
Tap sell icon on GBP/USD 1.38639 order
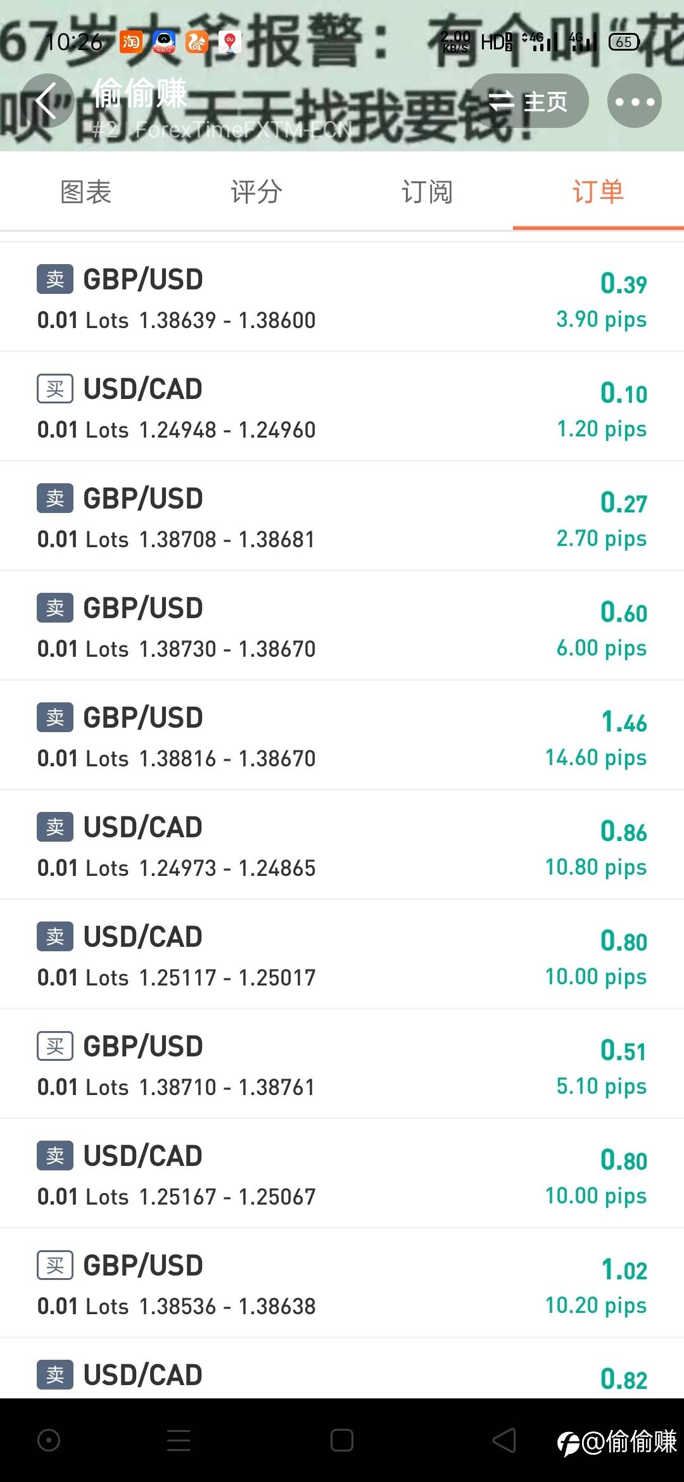point(55,279)
